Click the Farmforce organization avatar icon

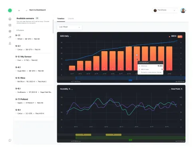[x=155, y=10]
